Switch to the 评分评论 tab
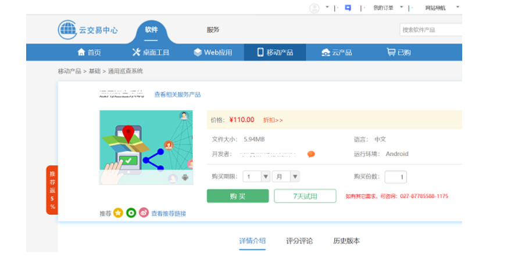Image resolution: width=511 pixels, height=261 pixels. click(x=299, y=241)
